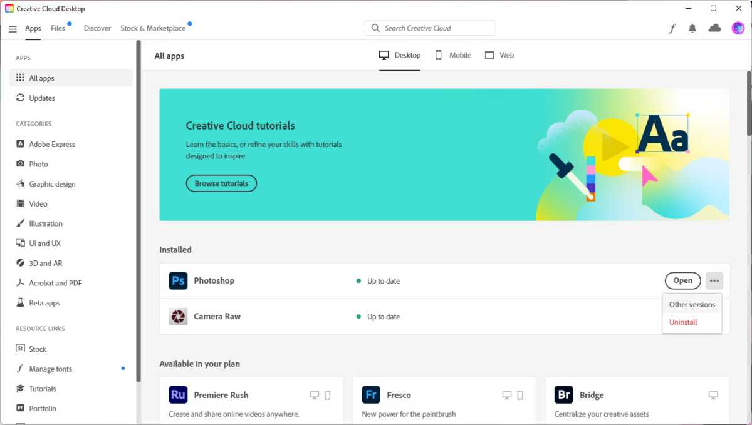The image size is (752, 425).
Task: Select the Web platform tab
Action: tap(499, 55)
